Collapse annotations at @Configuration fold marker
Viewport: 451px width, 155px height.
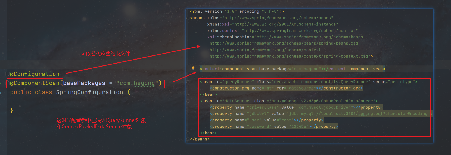8,74
